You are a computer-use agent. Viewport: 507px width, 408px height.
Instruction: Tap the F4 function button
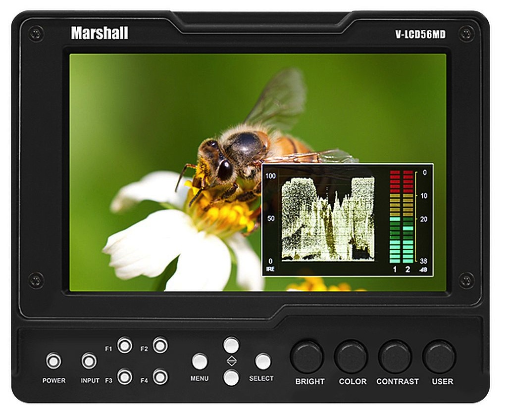[x=160, y=377]
